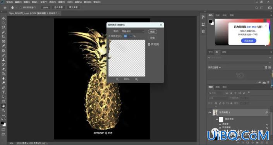
Task: Open the Filter menu
Action: [61, 2]
